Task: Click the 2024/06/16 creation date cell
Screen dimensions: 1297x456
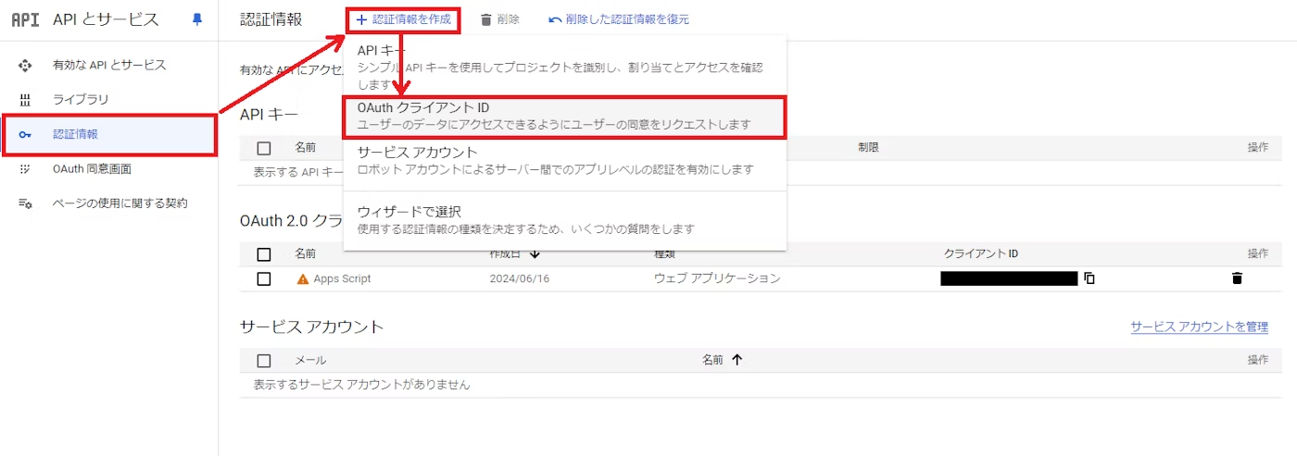Action: coord(520,278)
